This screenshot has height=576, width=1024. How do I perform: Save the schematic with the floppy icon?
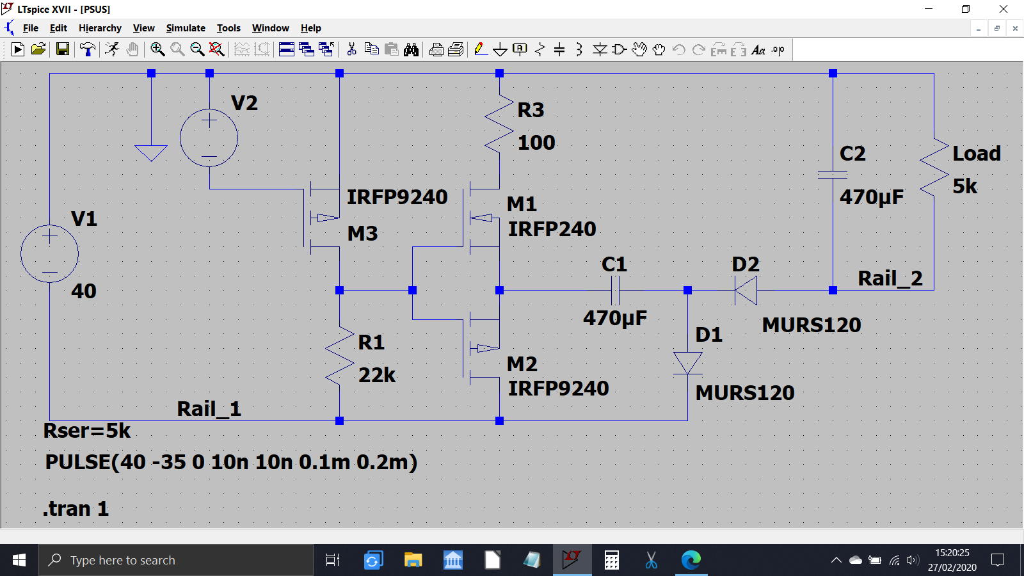coord(63,49)
